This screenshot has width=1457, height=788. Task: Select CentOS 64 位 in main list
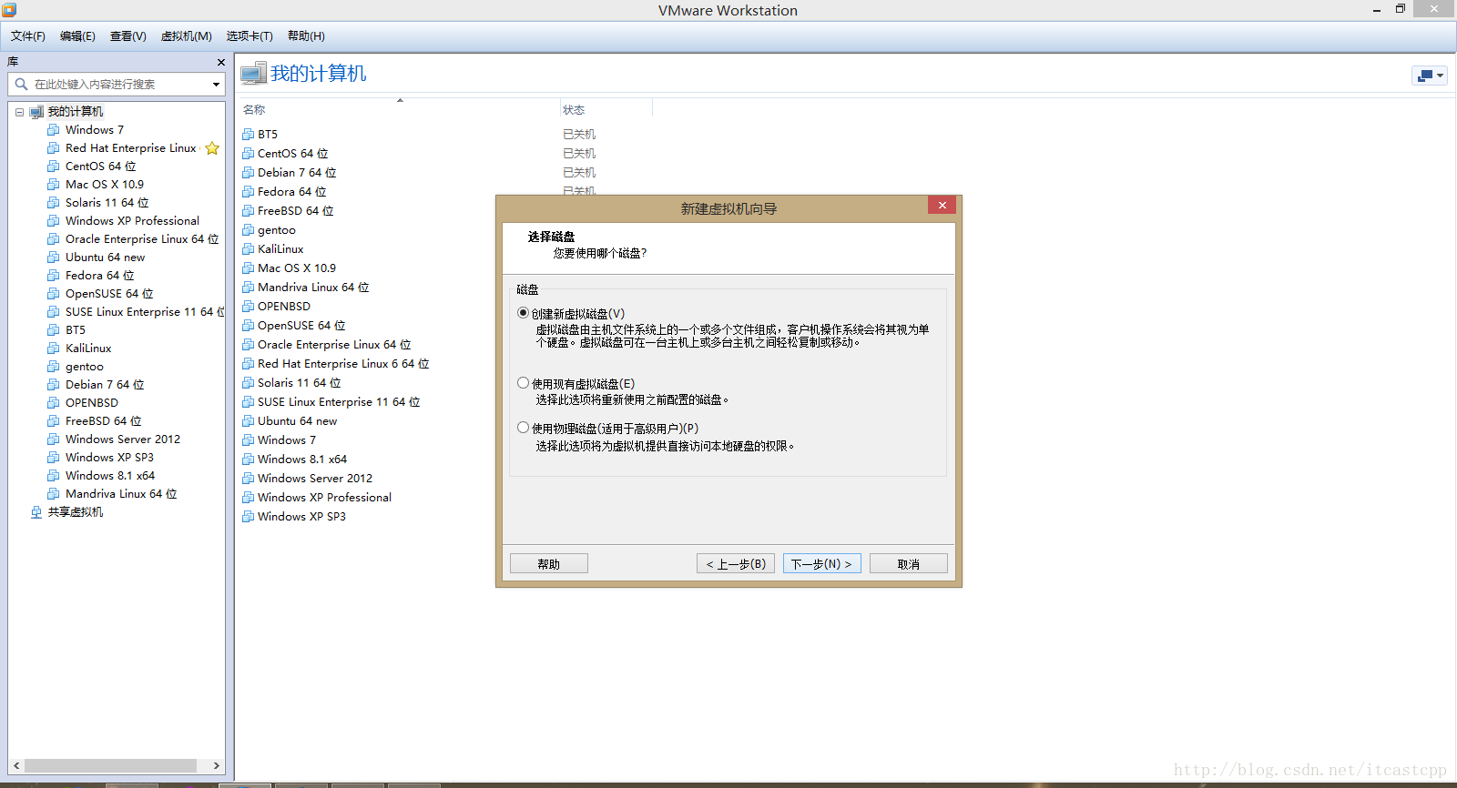click(x=293, y=154)
